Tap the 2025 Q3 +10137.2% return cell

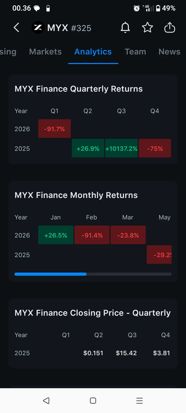tap(121, 148)
